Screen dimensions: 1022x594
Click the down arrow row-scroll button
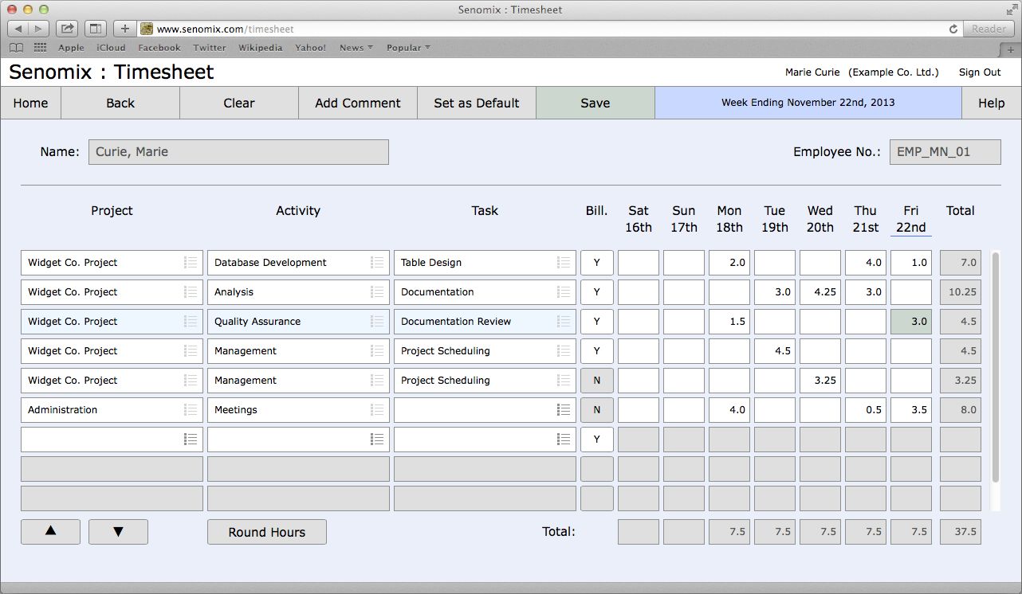coord(118,532)
